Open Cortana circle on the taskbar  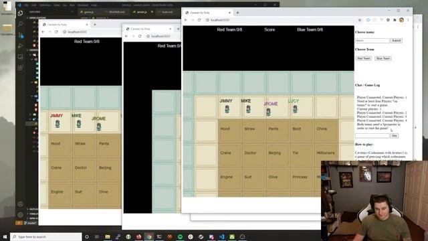click(87, 236)
